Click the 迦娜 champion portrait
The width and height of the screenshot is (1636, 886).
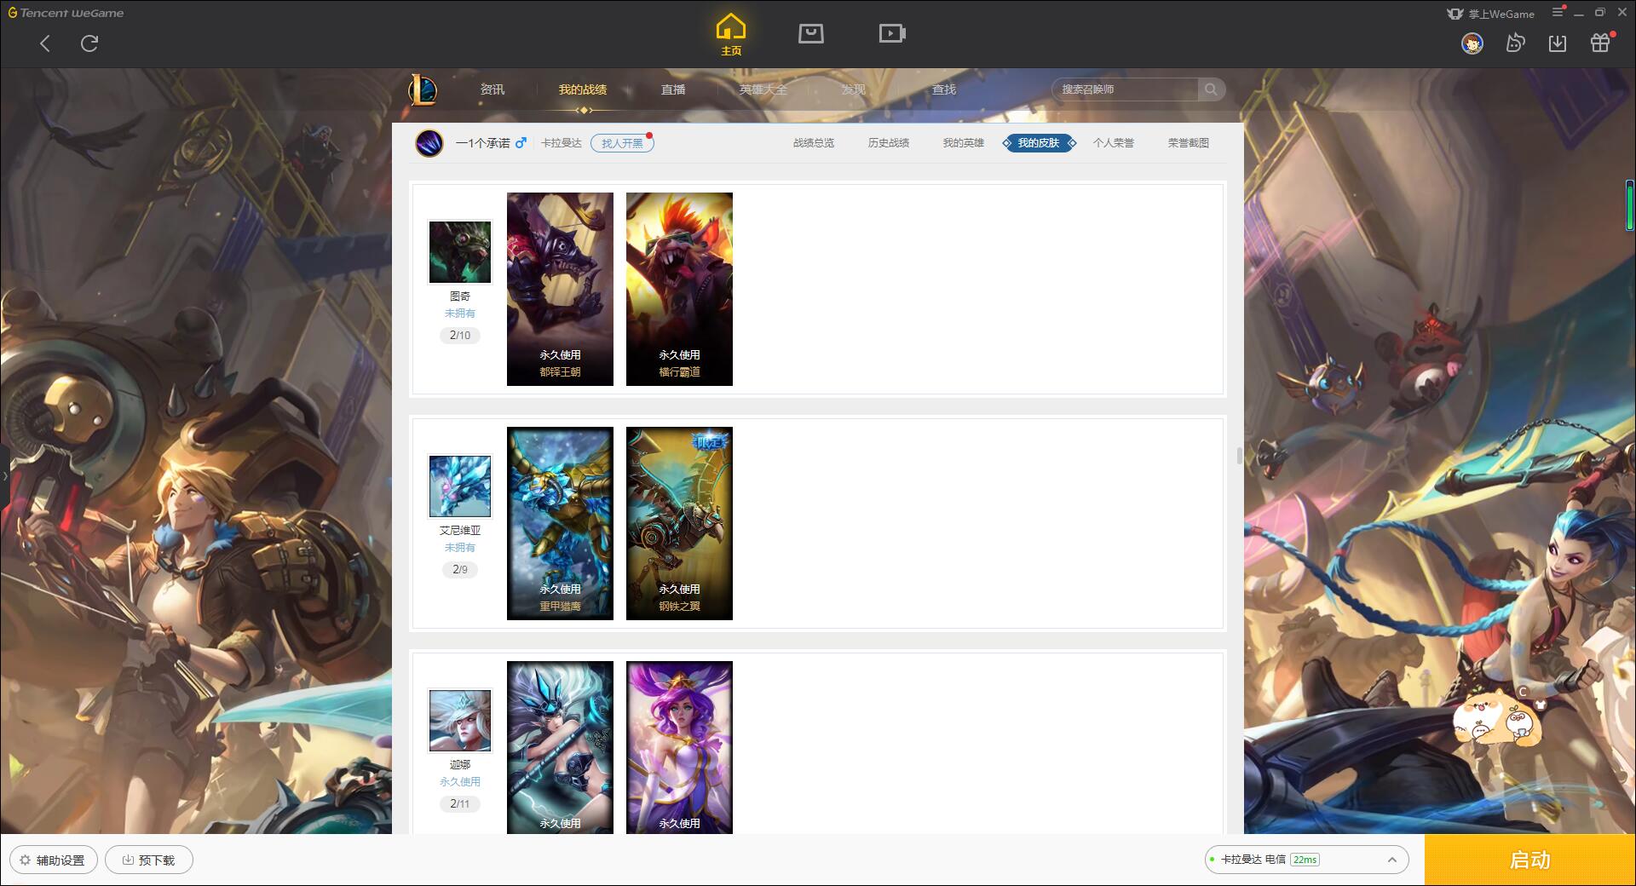pos(460,721)
